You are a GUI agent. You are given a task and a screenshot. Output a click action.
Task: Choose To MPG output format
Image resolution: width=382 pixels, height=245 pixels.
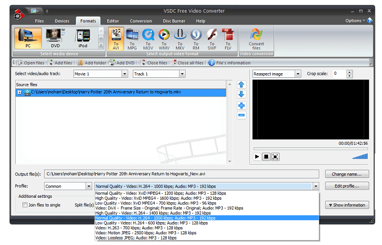(x=132, y=39)
